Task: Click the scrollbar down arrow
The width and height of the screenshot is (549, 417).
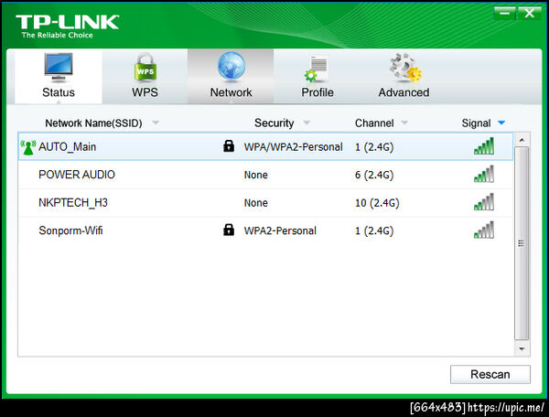Action: 522,348
